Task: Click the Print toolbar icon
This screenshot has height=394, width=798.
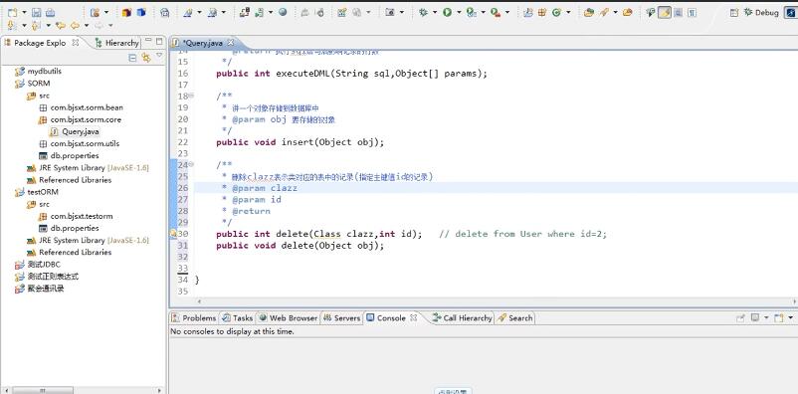Action: (50, 13)
